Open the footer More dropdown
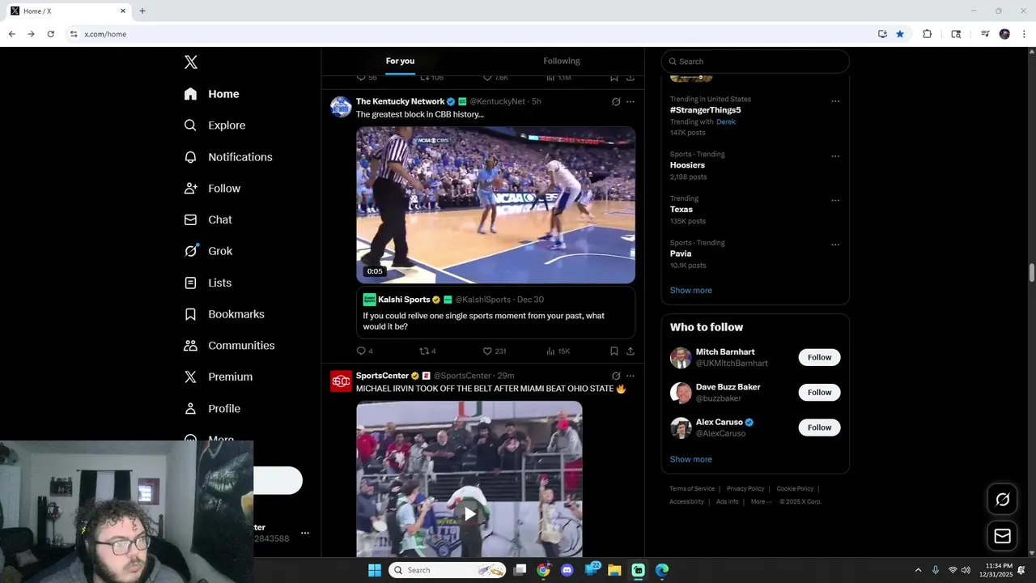The height and width of the screenshot is (583, 1036). pyautogui.click(x=761, y=502)
